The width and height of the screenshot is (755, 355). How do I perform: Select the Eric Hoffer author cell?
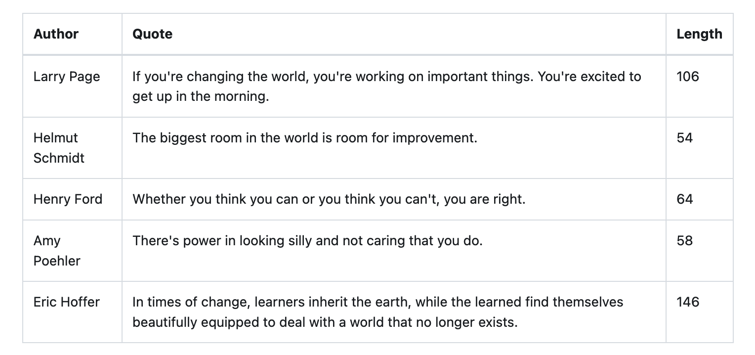pos(67,302)
